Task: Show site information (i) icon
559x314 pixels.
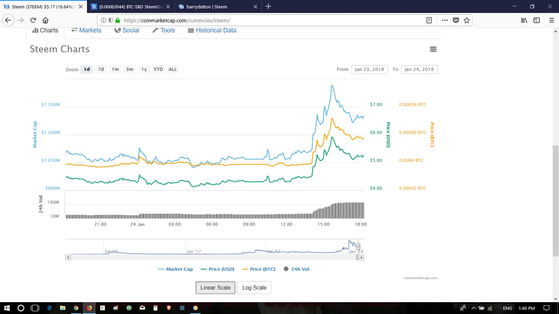Action: tap(104, 20)
